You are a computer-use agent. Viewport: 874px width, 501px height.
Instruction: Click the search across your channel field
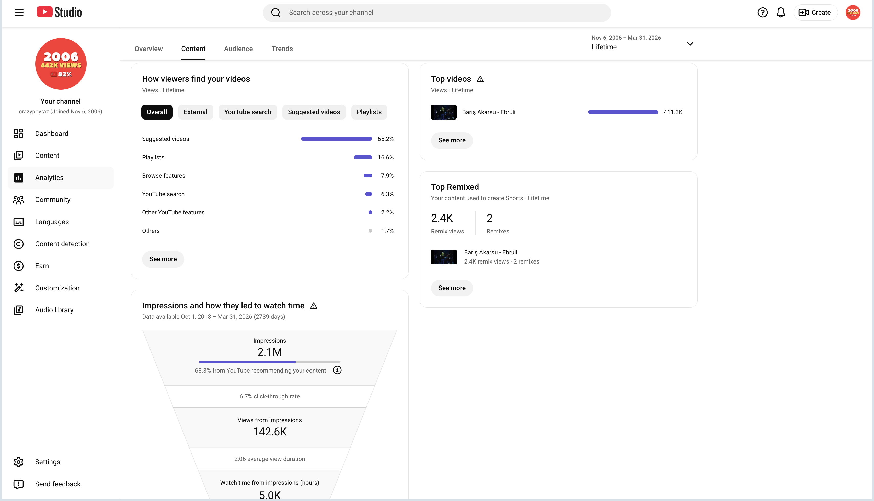[x=437, y=13]
